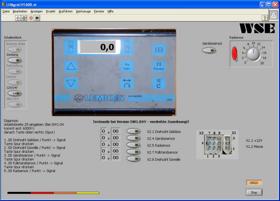Viewport: 280px width, 201px height.
Task: Open the Projekt menu
Action: click(x=50, y=12)
